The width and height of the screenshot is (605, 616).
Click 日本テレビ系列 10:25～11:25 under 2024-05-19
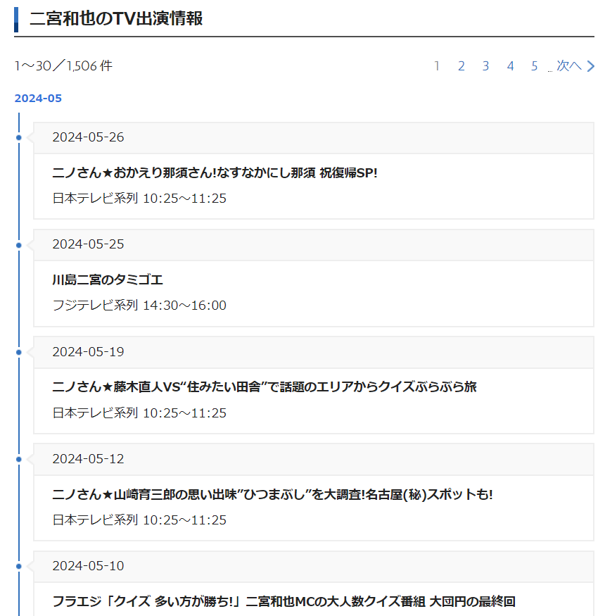(139, 413)
